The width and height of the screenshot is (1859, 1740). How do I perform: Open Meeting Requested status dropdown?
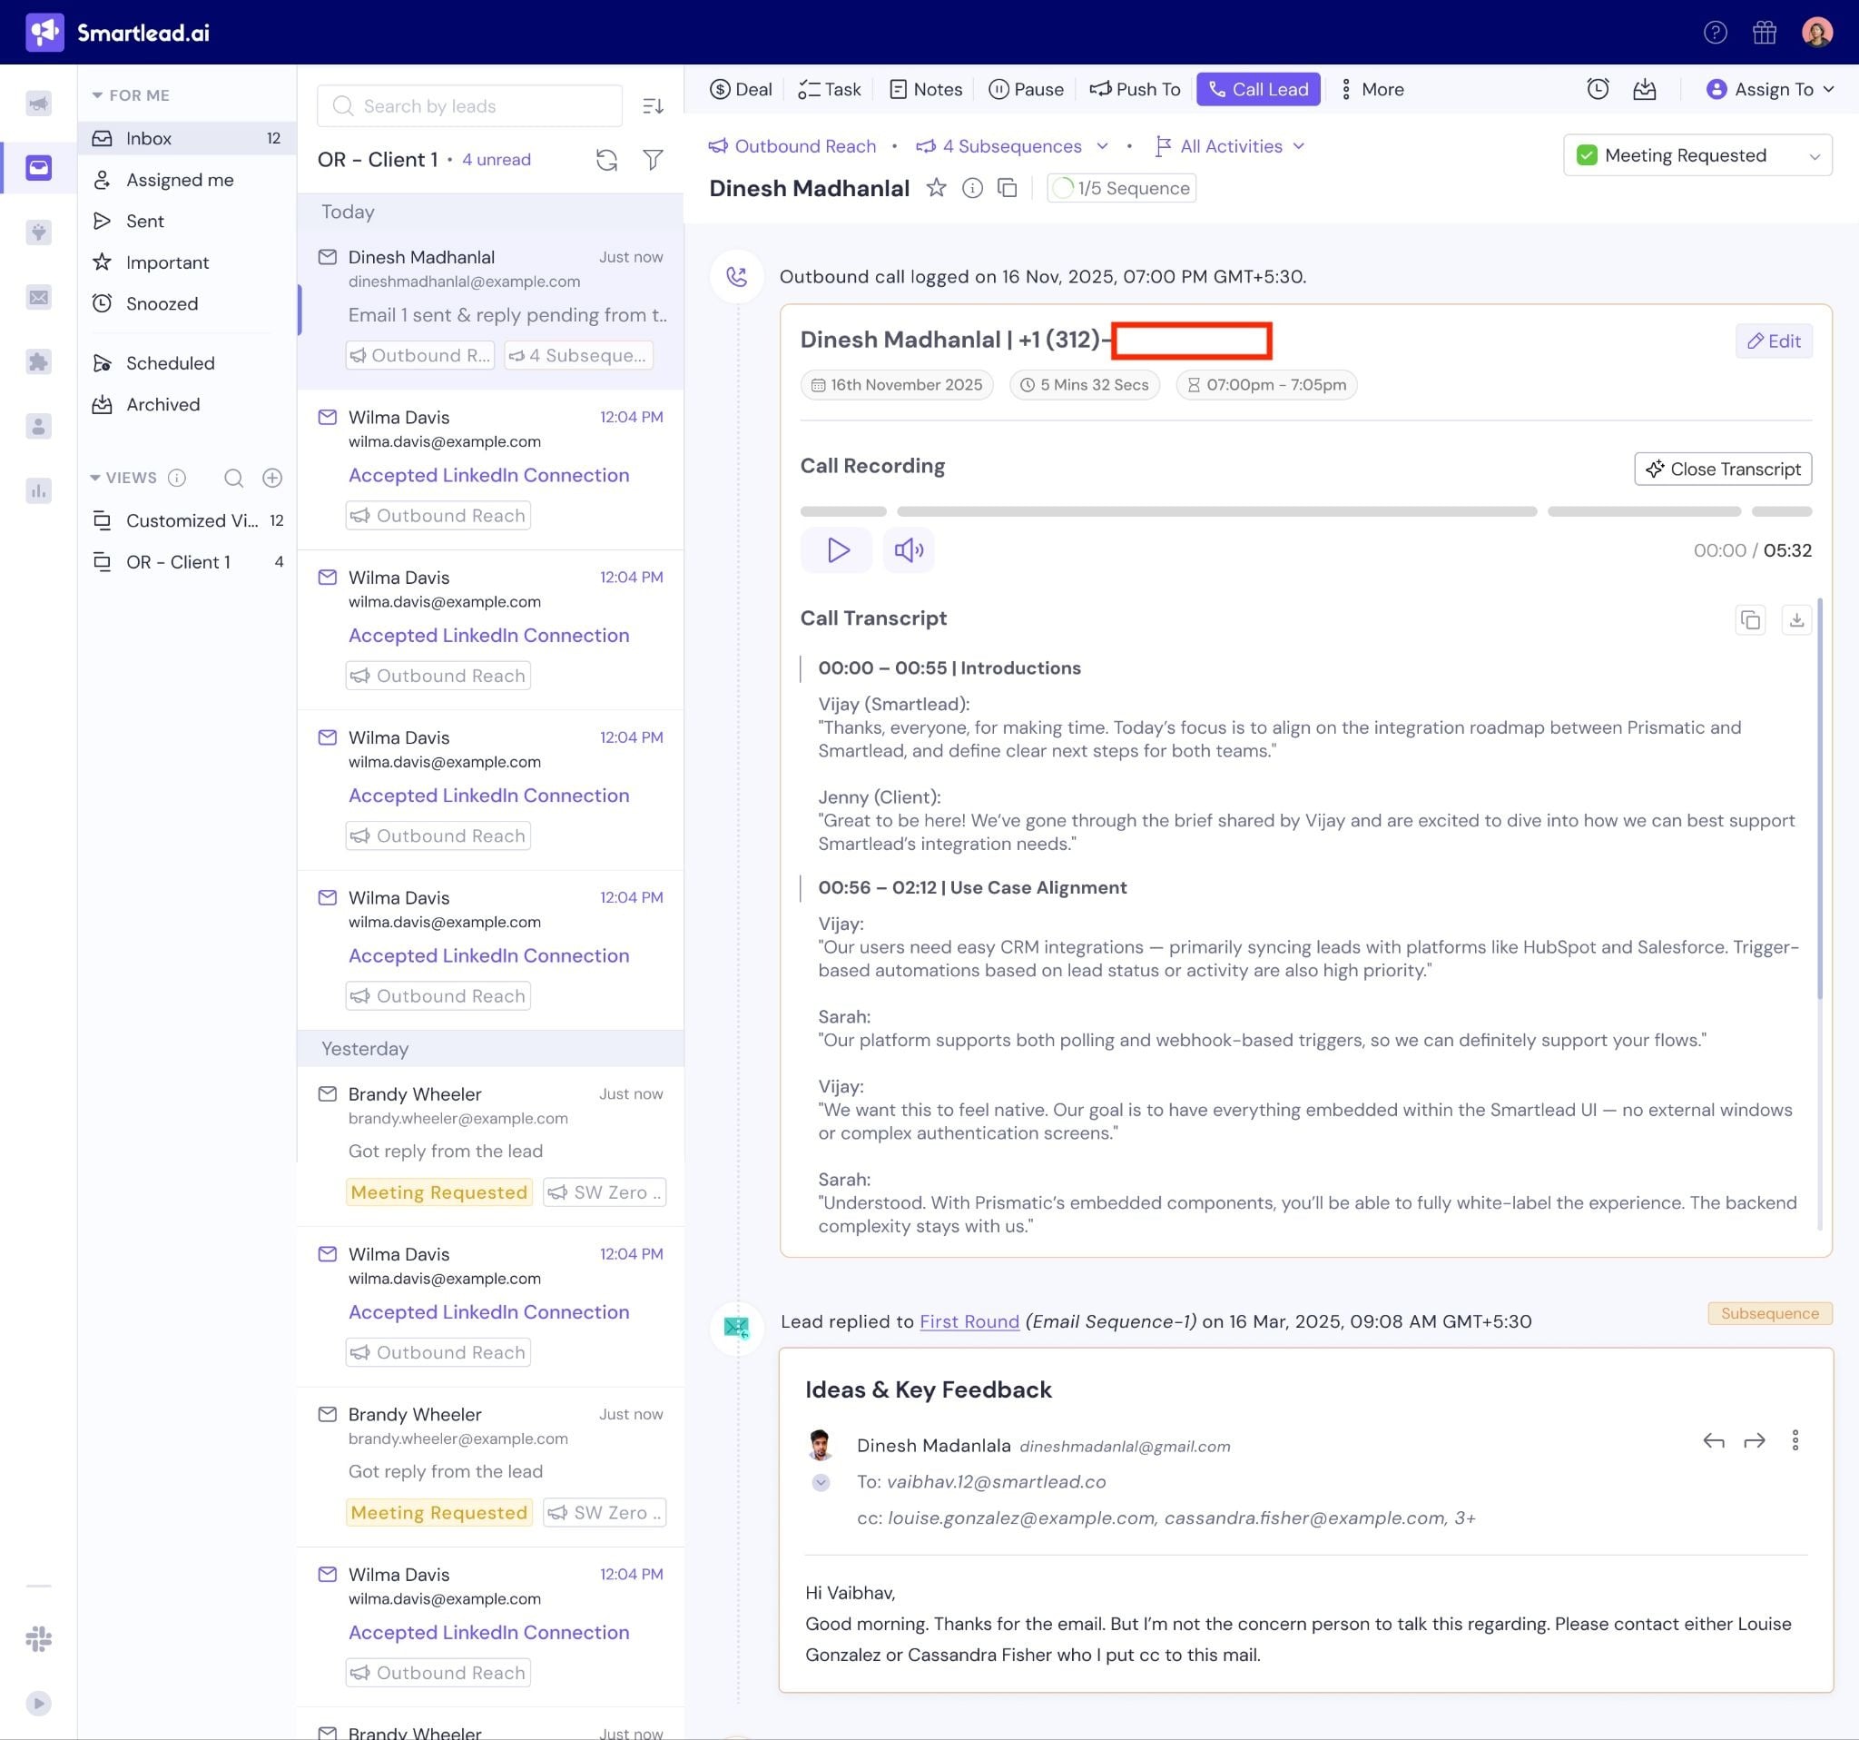pyautogui.click(x=1697, y=155)
